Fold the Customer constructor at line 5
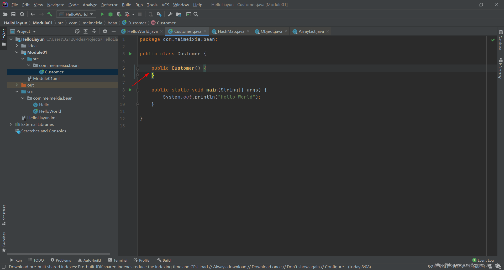This screenshot has height=270, width=504. coord(138,68)
